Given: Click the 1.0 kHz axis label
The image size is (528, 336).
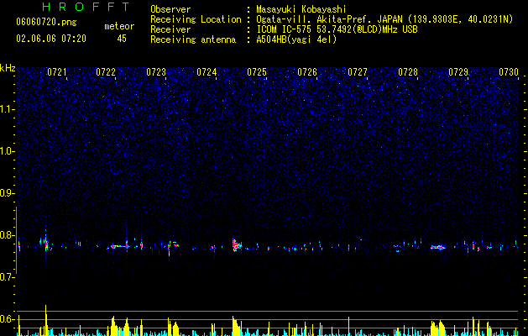Looking at the screenshot, I should [x=8, y=151].
